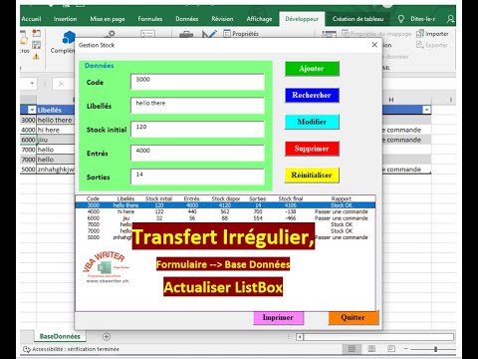Viewport: 478px width, 359px height.
Task: Open the Affichage ribbon tab
Action: [259, 19]
